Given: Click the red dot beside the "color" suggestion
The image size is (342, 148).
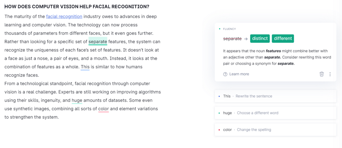Looking at the screenshot, I should click(219, 130).
